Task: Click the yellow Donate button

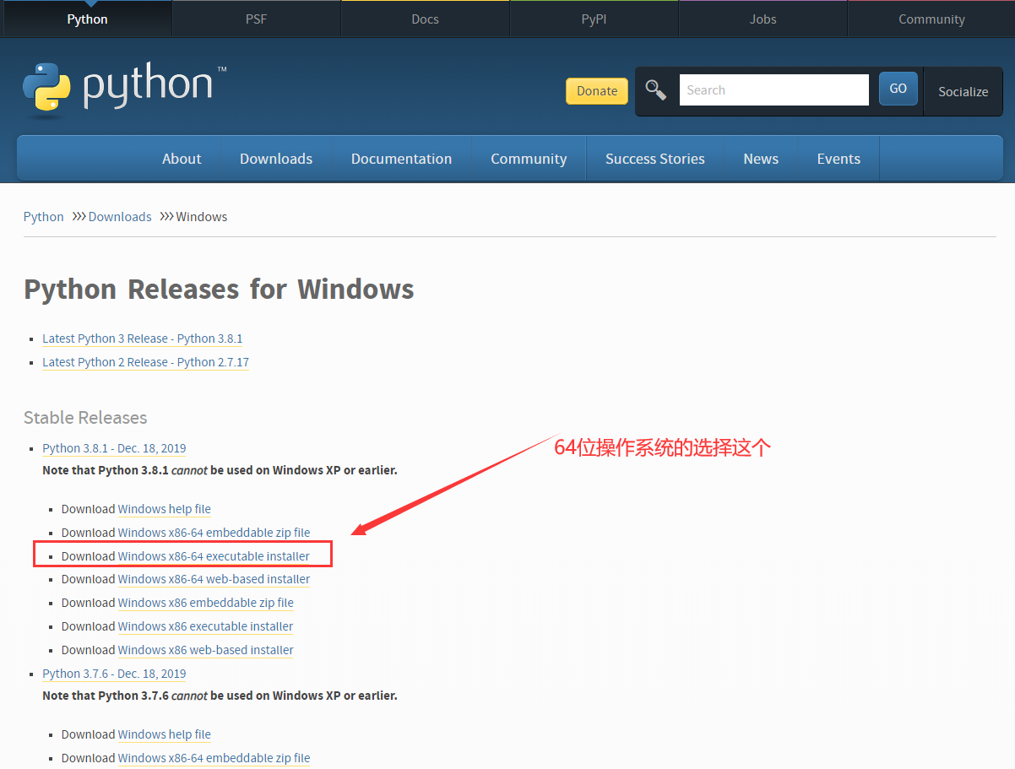Action: [597, 91]
